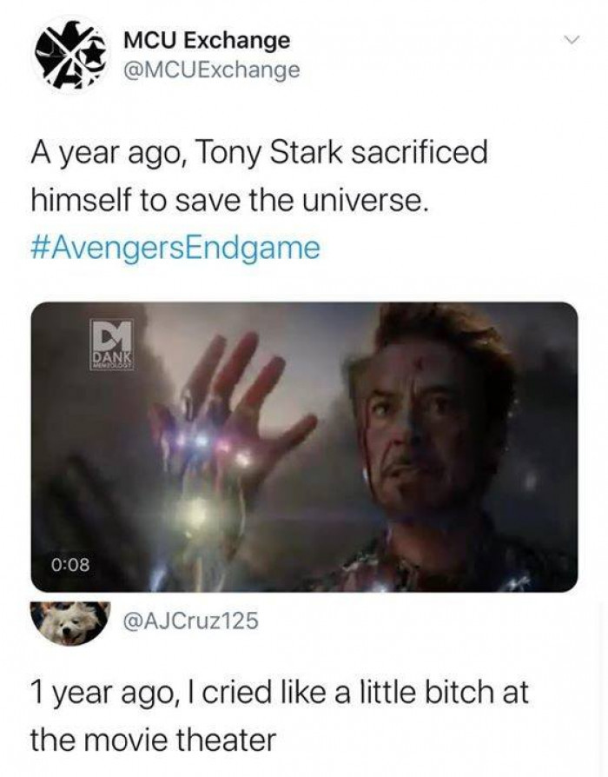Select the MCU Exchange display name

[205, 41]
